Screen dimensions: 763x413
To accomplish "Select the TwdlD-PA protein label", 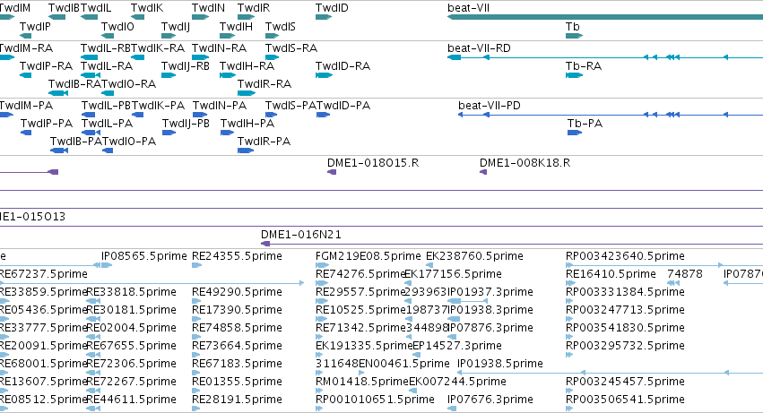I will click(x=343, y=106).
